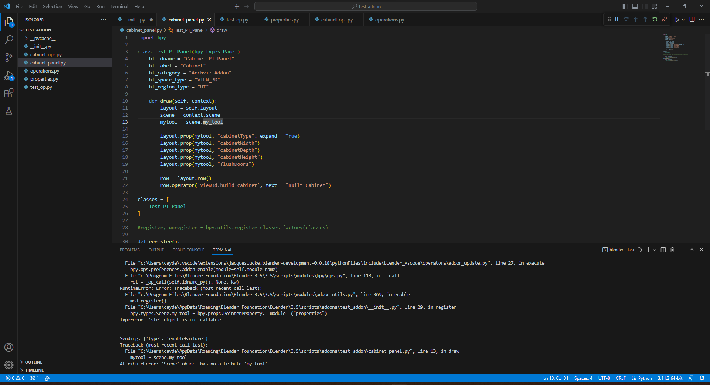Split the terminal panel
This screenshot has width=710, height=385.
tap(663, 250)
